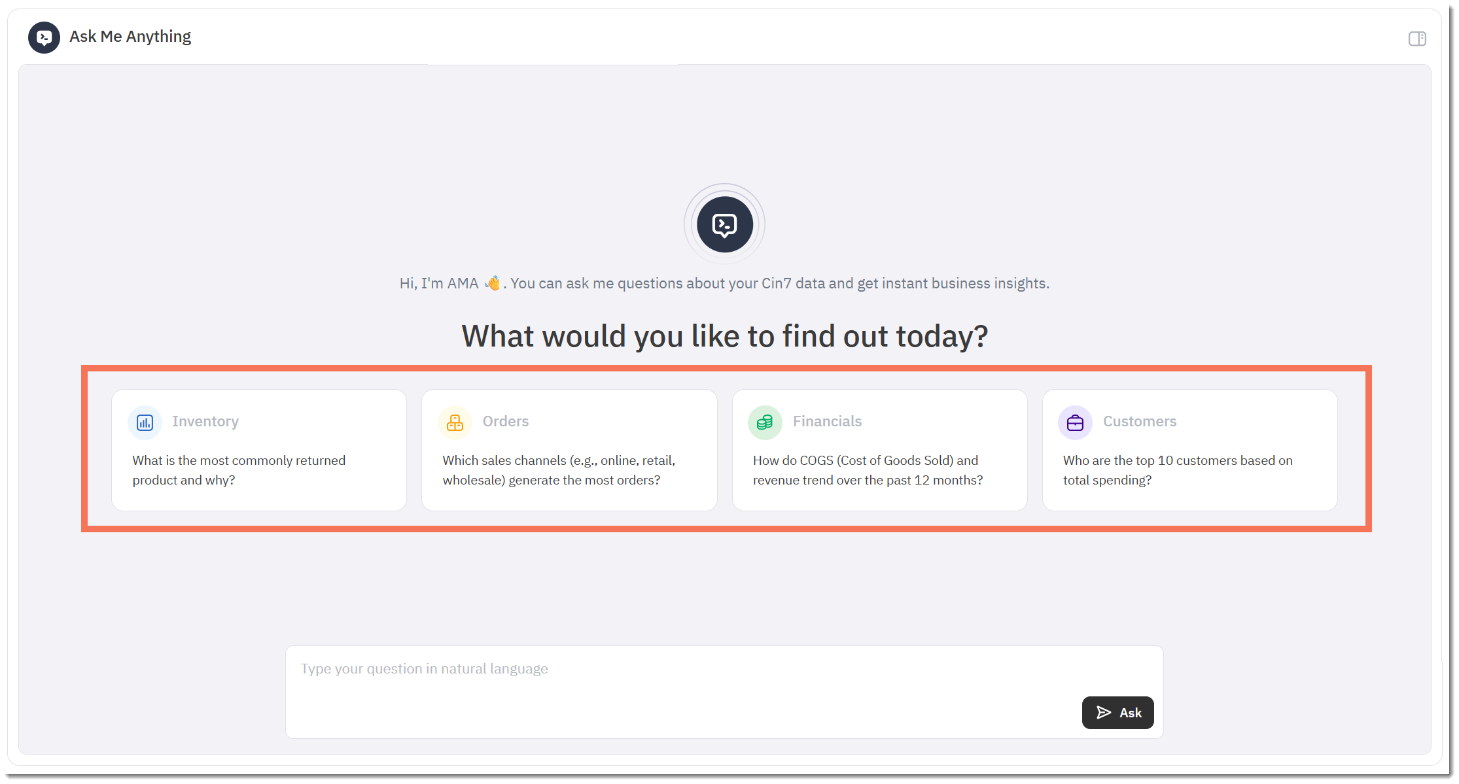Image resolution: width=1459 pixels, height=784 pixels.
Task: Click the Customers category label
Action: (x=1139, y=422)
